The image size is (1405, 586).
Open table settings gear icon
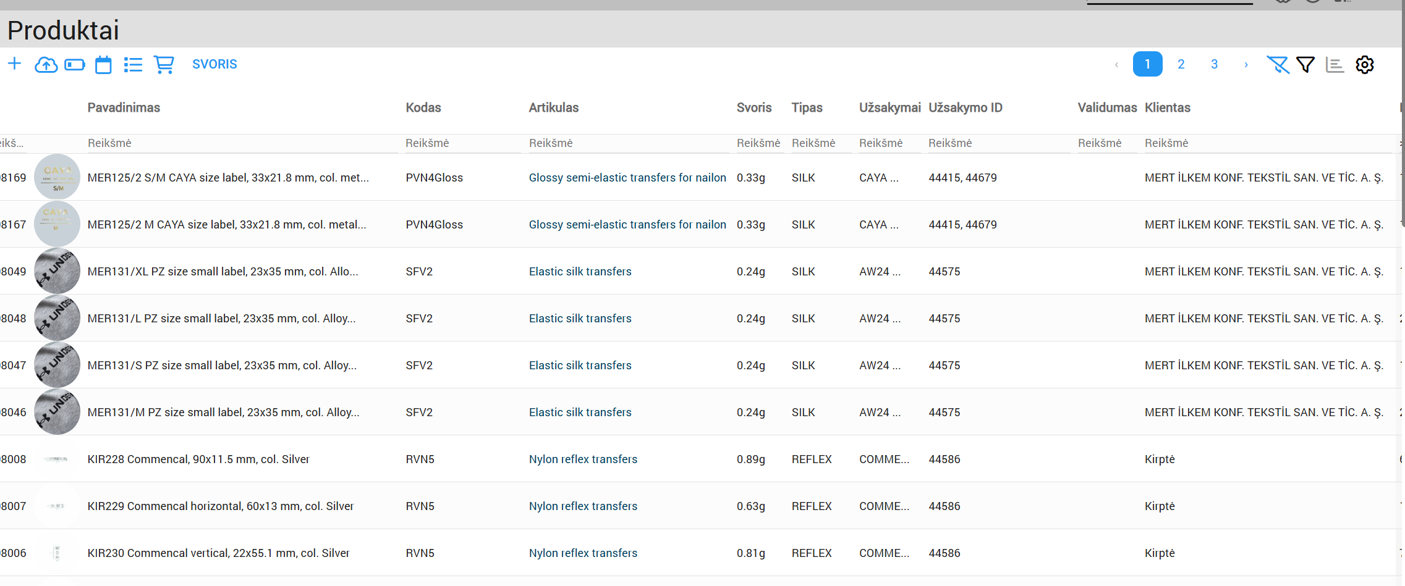point(1364,64)
